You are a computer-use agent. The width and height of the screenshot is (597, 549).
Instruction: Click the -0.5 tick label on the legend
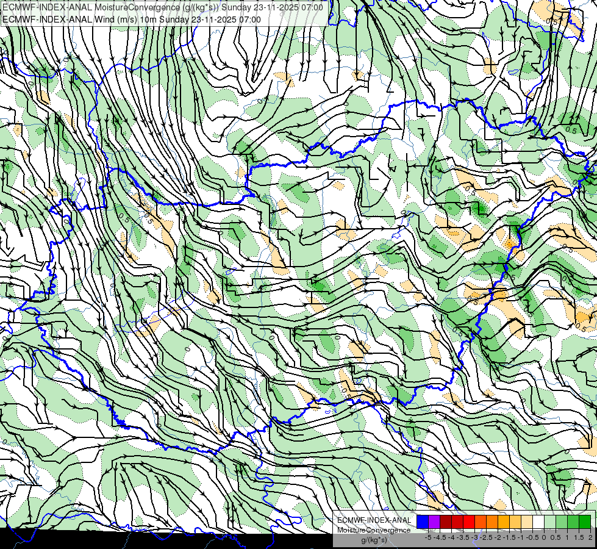(532, 537)
